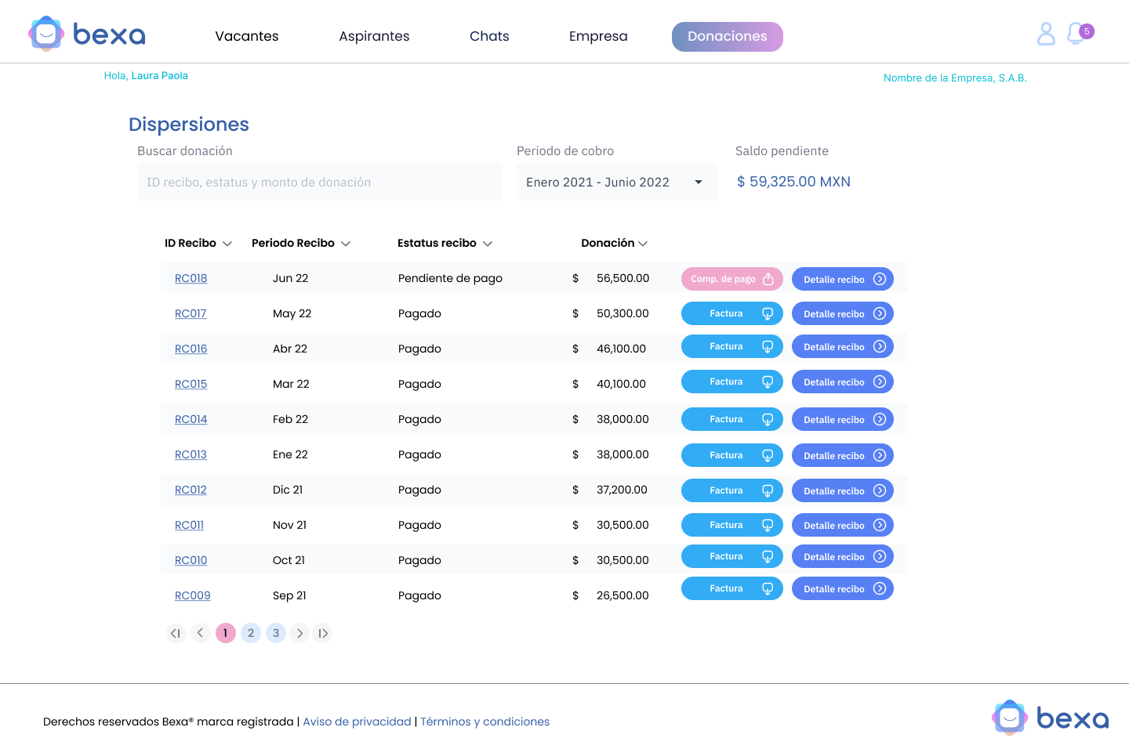Click the user profile icon

coord(1046,33)
